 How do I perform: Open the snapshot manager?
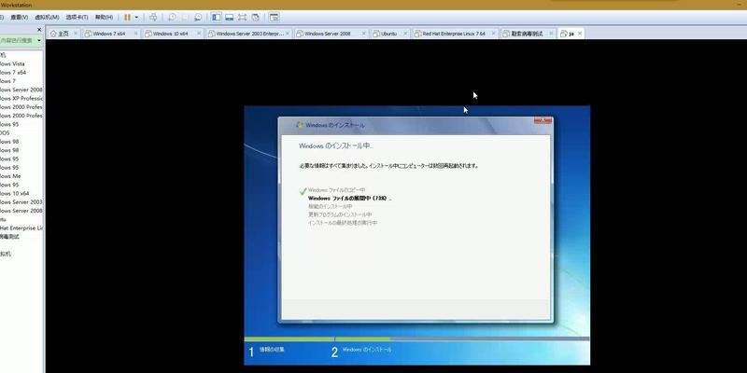coord(197,17)
